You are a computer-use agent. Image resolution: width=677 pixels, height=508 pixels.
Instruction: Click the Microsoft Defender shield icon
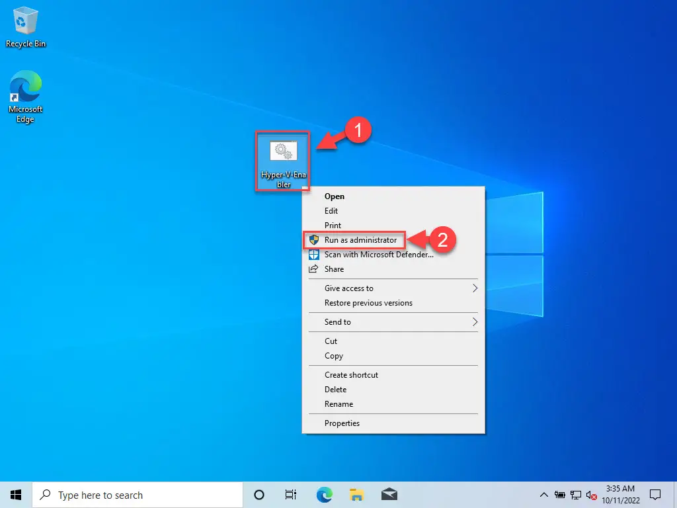coord(314,255)
